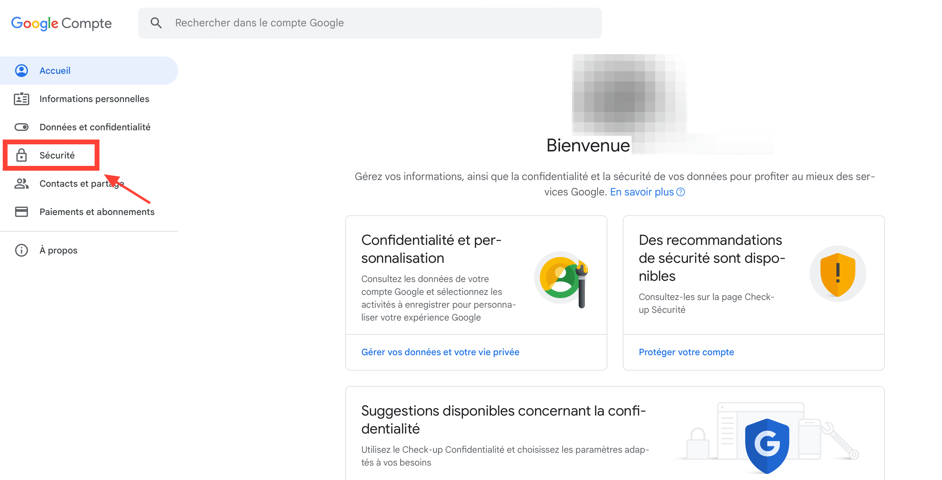Open Gérer vos données et votre vie privée
Viewport: 942px width, 480px height.
pos(440,352)
